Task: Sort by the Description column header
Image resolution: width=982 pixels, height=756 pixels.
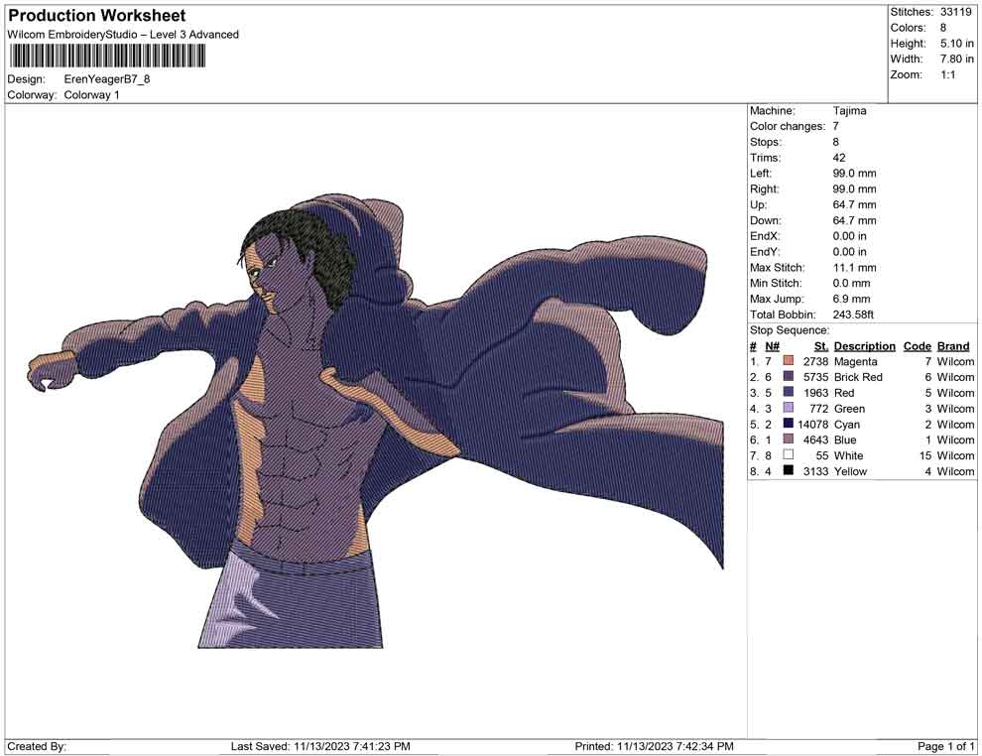Action: pyautogui.click(x=864, y=345)
